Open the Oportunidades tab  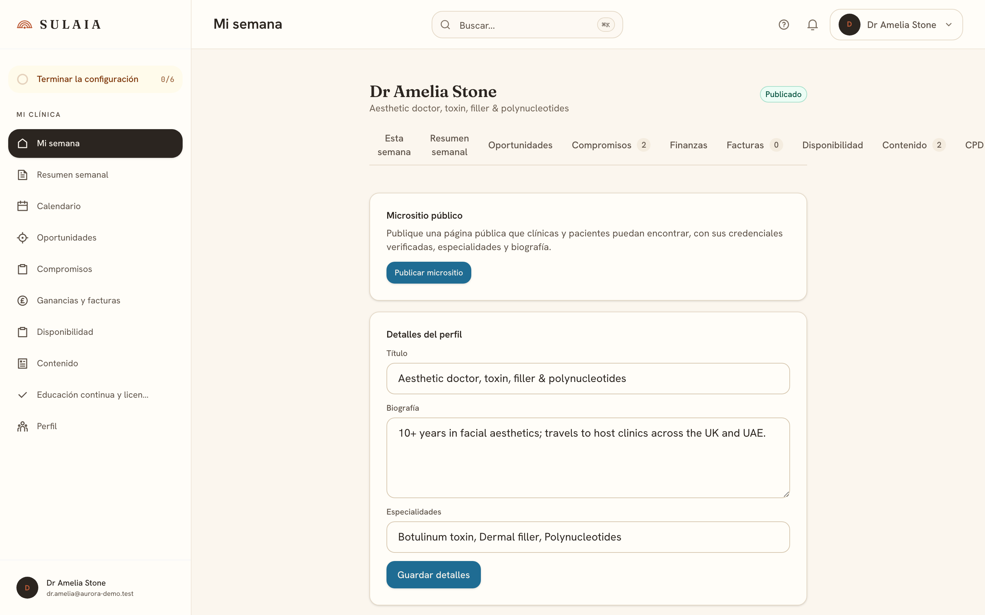520,145
